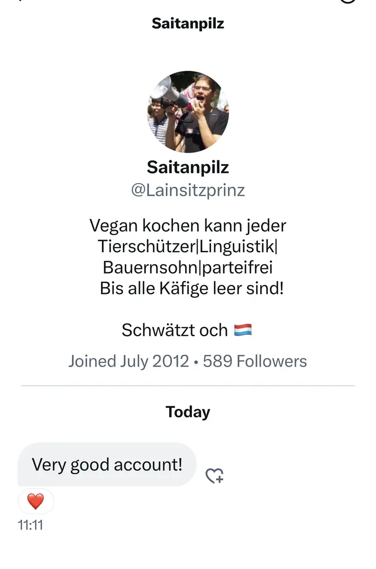Open the conversation info icon at top right
Image resolution: width=376 pixels, height=569 pixels.
tap(348, 1)
